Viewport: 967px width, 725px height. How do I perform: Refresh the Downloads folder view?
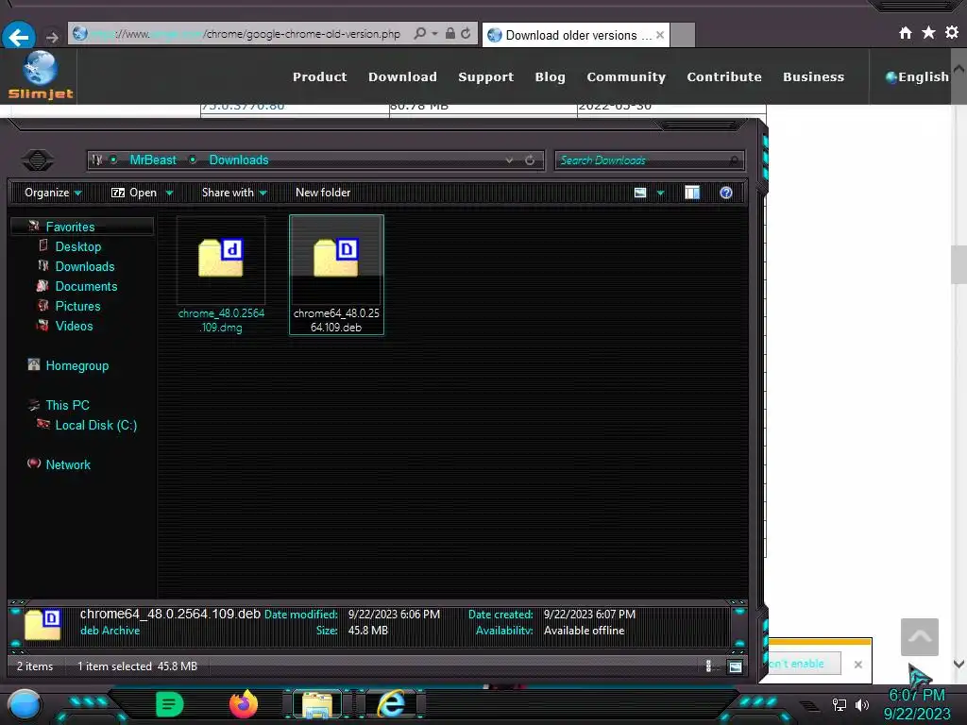(x=530, y=160)
